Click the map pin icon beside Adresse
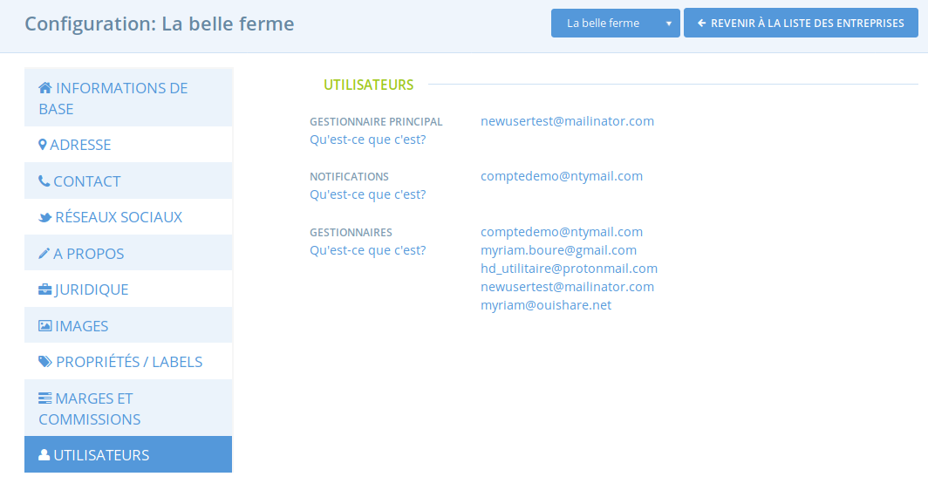Image resolution: width=928 pixels, height=497 pixels. pos(42,145)
